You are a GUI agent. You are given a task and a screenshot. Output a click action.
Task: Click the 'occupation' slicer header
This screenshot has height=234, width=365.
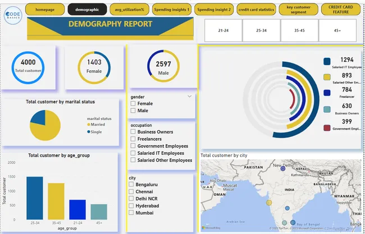coord(141,125)
